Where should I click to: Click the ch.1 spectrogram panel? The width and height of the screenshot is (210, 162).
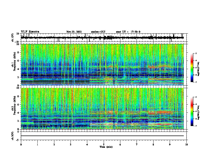pyautogui.click(x=102, y=65)
